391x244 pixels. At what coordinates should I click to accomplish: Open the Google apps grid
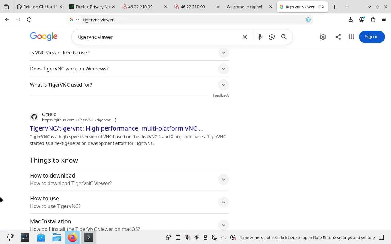coord(352,37)
